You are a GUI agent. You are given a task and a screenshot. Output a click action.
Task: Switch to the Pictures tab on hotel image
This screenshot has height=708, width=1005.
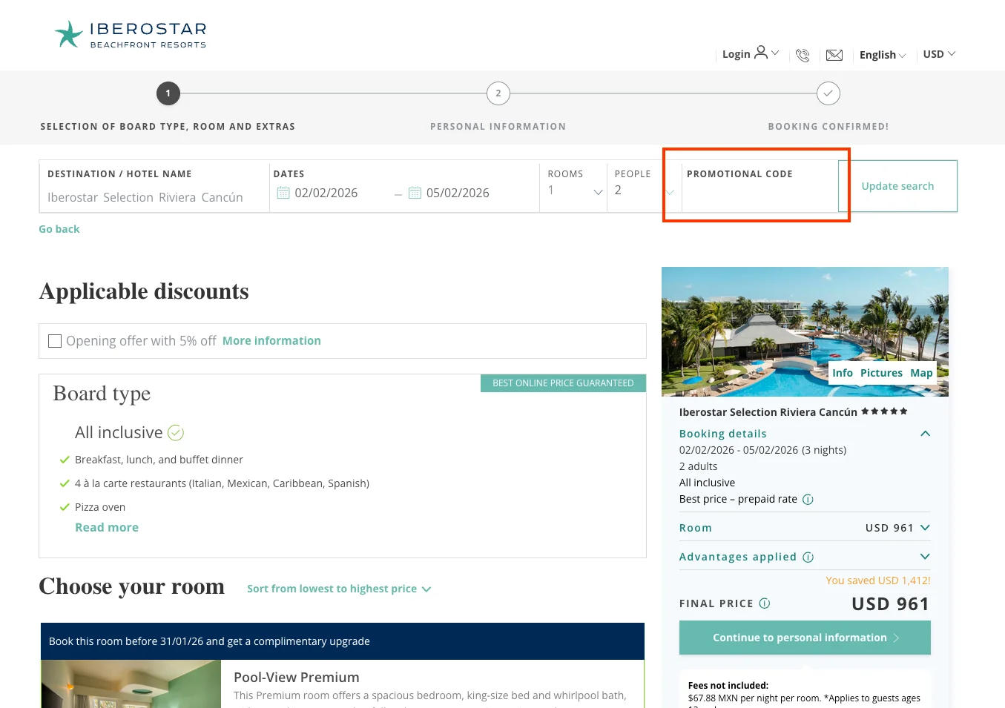[x=881, y=372]
